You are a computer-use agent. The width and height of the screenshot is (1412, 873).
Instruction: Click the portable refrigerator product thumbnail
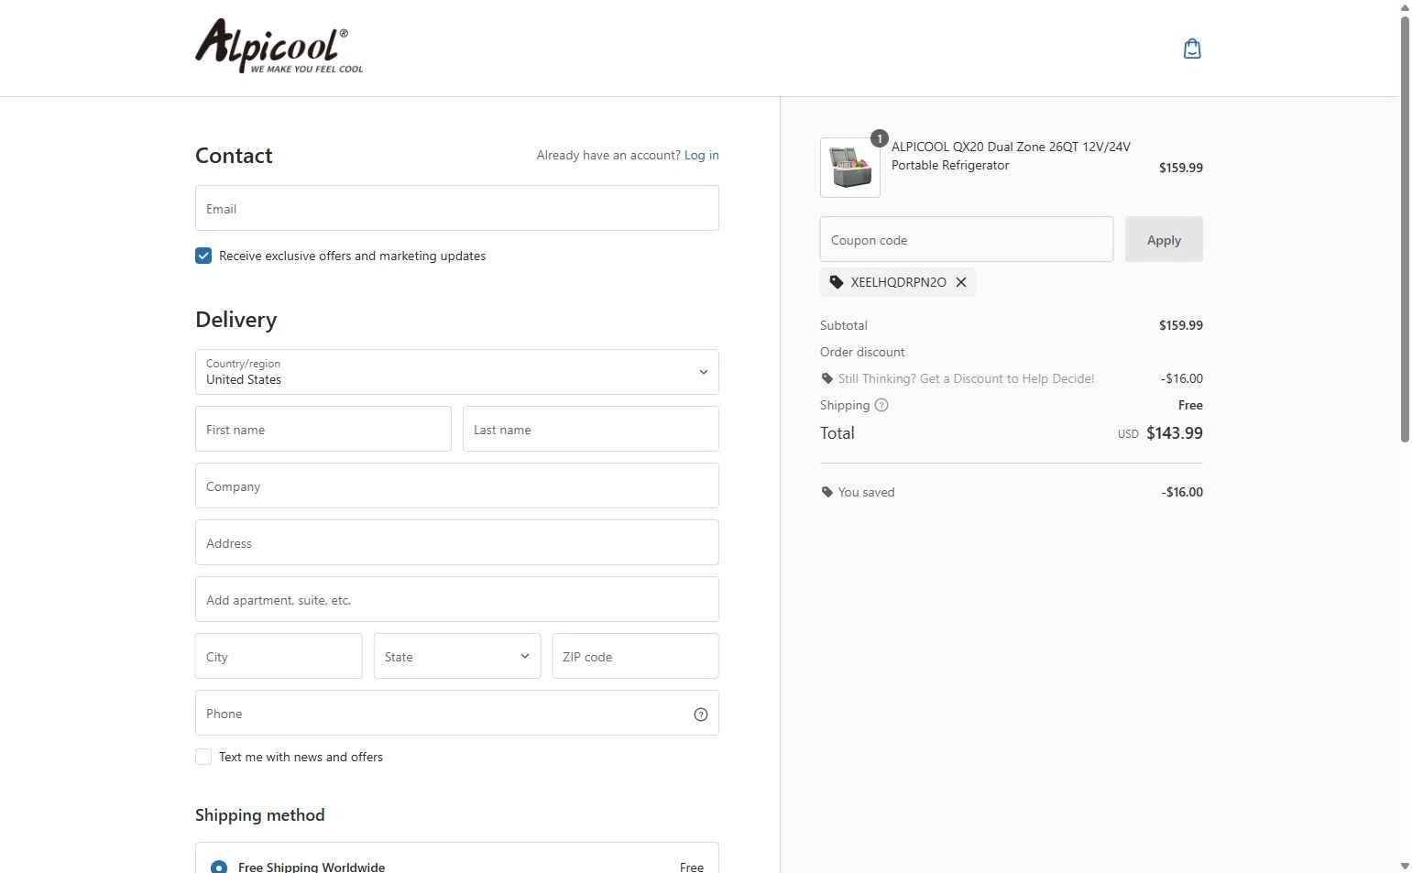click(850, 168)
